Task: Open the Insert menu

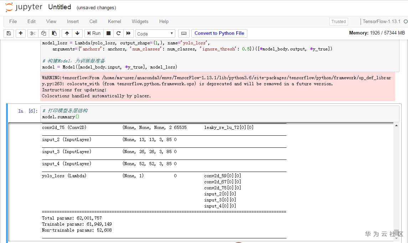Action: click(x=73, y=22)
